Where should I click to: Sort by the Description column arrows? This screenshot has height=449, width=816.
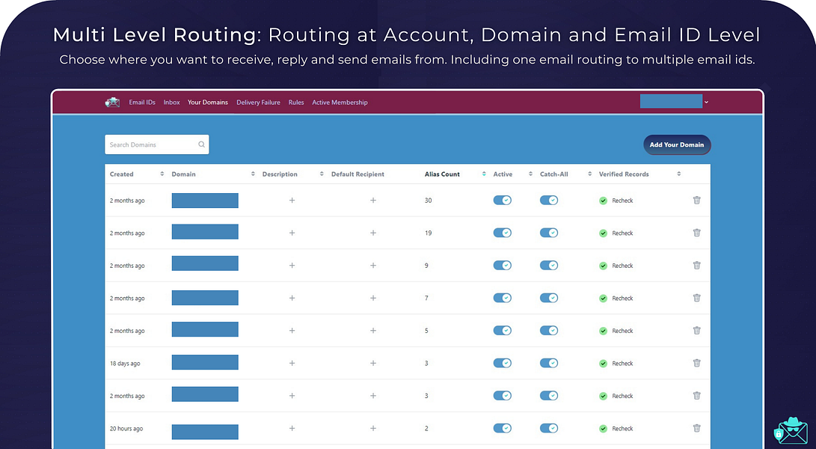pyautogui.click(x=322, y=174)
